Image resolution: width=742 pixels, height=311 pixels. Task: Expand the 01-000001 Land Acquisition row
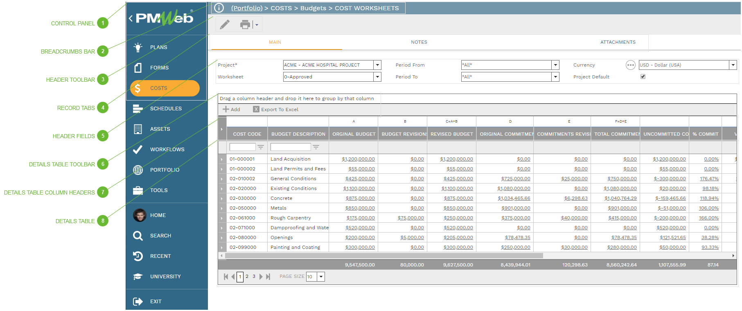coord(222,159)
